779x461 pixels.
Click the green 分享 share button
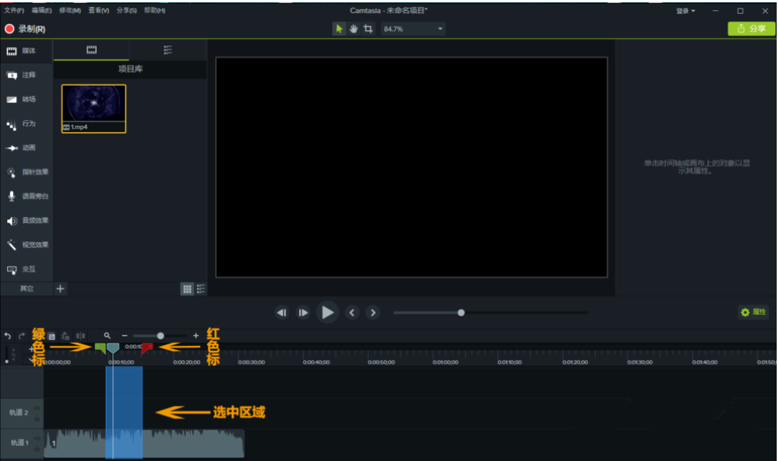(x=751, y=29)
